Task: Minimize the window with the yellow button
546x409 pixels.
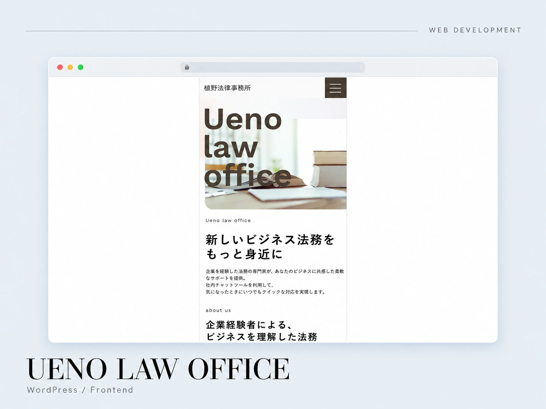Action: click(x=70, y=67)
